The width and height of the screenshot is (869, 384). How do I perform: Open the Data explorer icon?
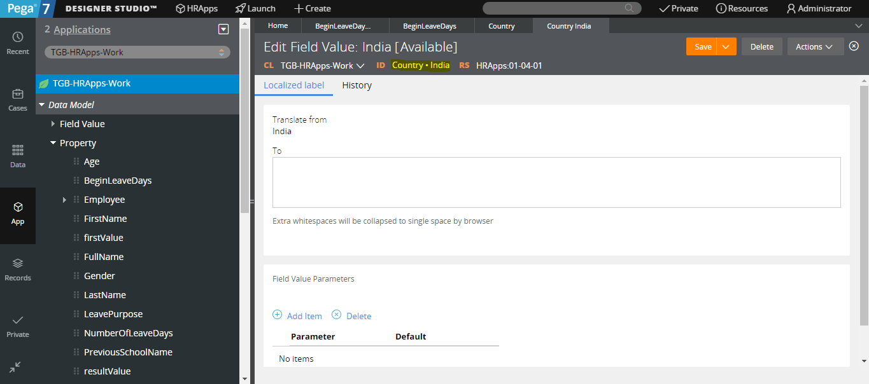[x=18, y=156]
